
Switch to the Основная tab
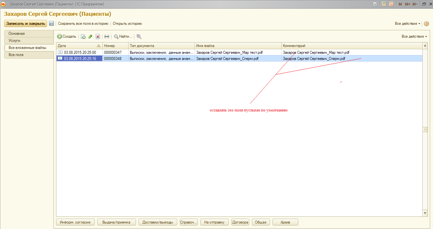coord(28,33)
